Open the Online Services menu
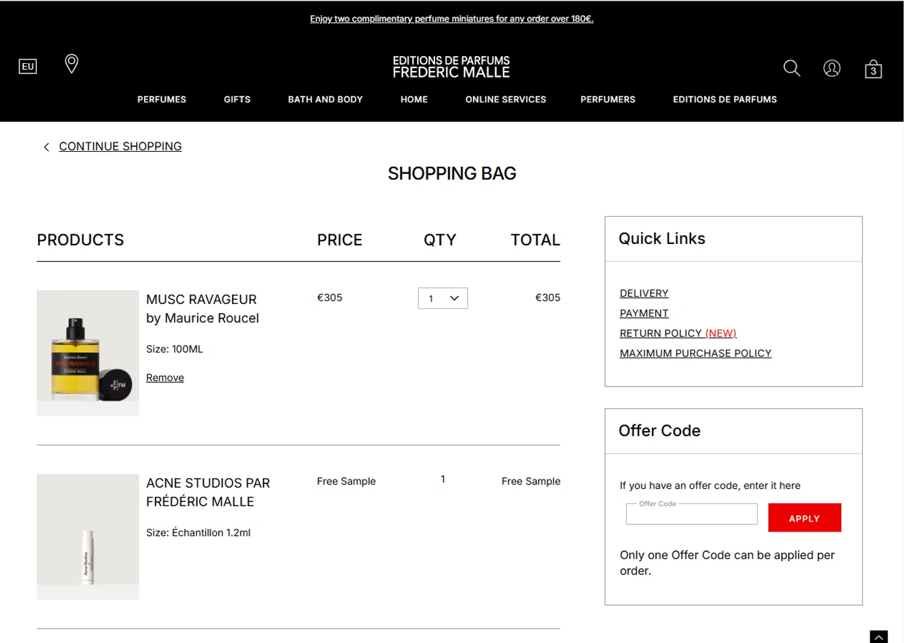Viewport: 904px width, 643px height. click(x=506, y=99)
